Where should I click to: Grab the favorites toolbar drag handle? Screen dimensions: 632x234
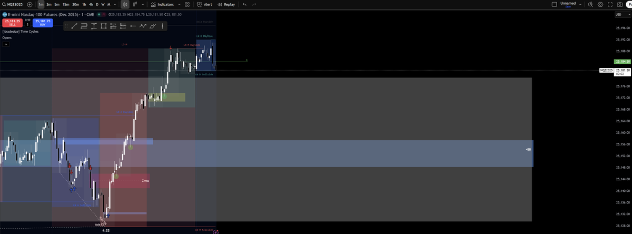point(66,26)
